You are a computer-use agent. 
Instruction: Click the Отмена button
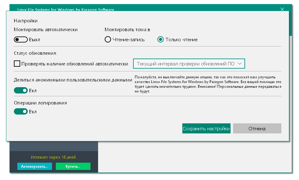click(257, 128)
